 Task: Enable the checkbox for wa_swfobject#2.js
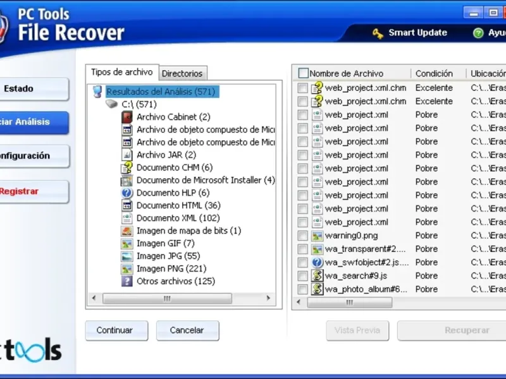coord(303,262)
